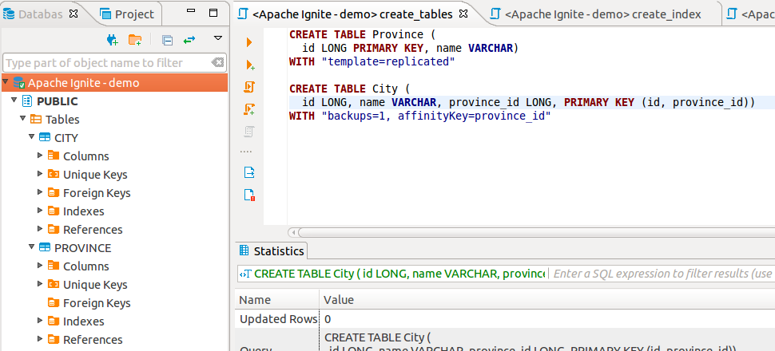Screen dimensions: 775x351
Task: Click the page icon with red badge
Action: (x=249, y=195)
